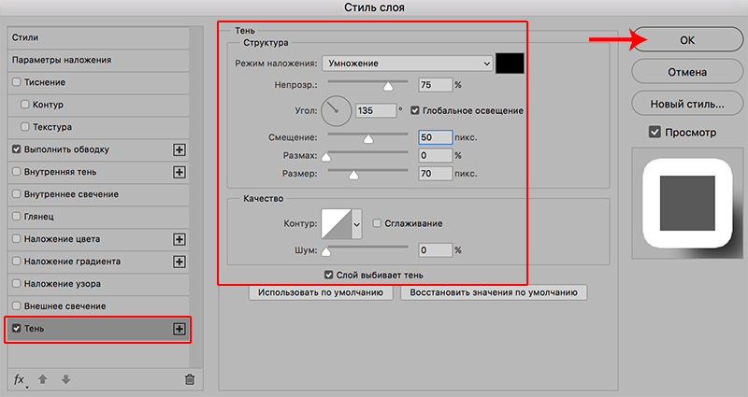Click the black shadow color swatch
Viewport: 748px width, 397px height.
coord(511,63)
